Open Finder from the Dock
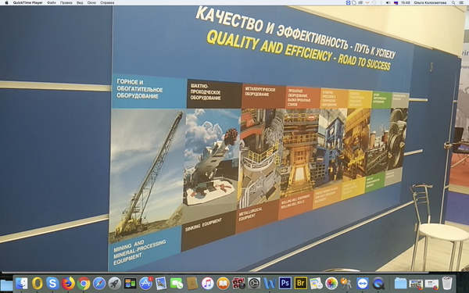Screen dimensions: 469x293 tap(21, 283)
